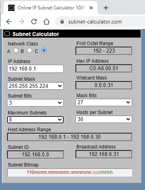Click the padlock site security icon

pos(62,22)
